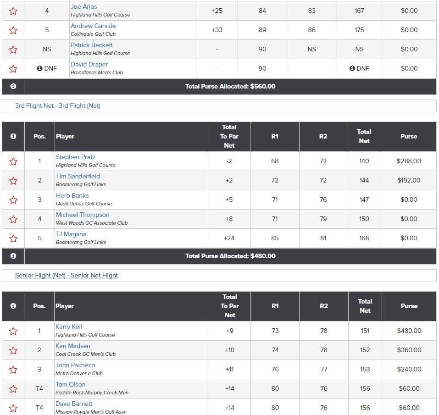Click info icon in $480.00 purse bar
Screen dimensions: 439x415
click(13, 256)
